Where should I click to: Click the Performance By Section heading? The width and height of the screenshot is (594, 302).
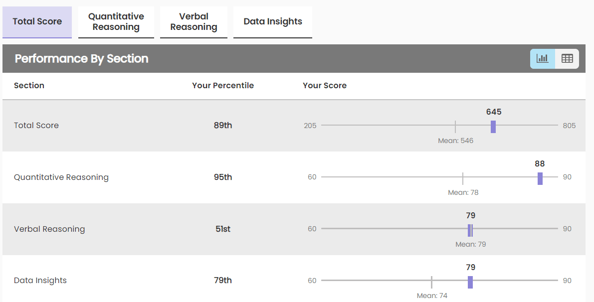[82, 59]
